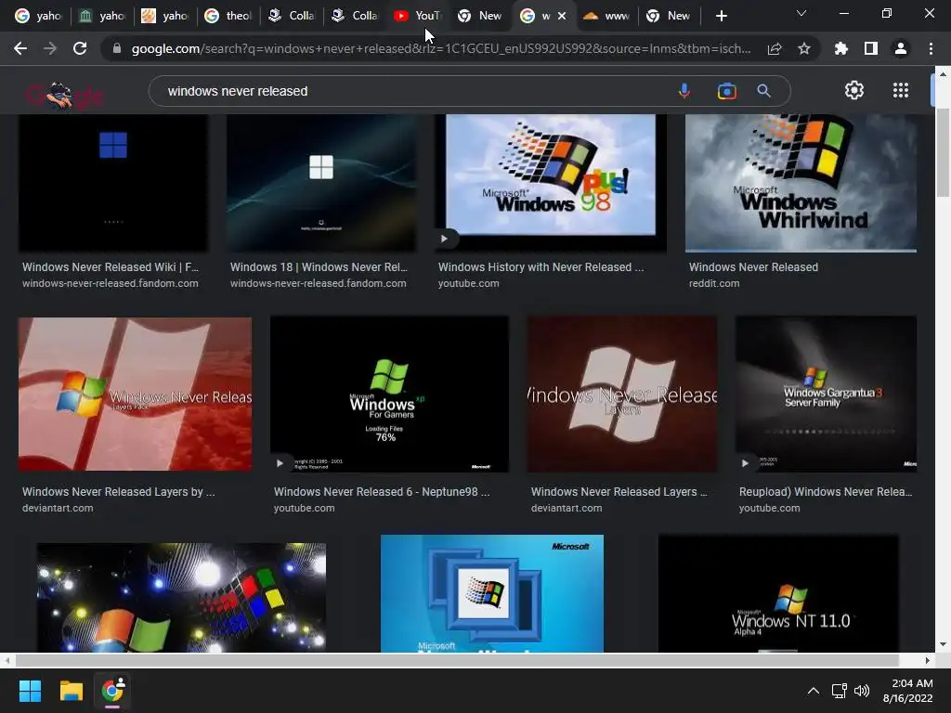The image size is (951, 713).
Task: Open the Windows Start menu
Action: point(30,691)
